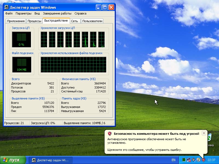Viewport: 219px width, 164px height.
Task: Click the page file usage history graph
Action: (73, 65)
